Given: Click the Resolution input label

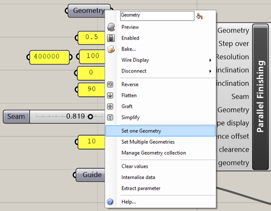Looking at the screenshot, I should [x=233, y=57].
